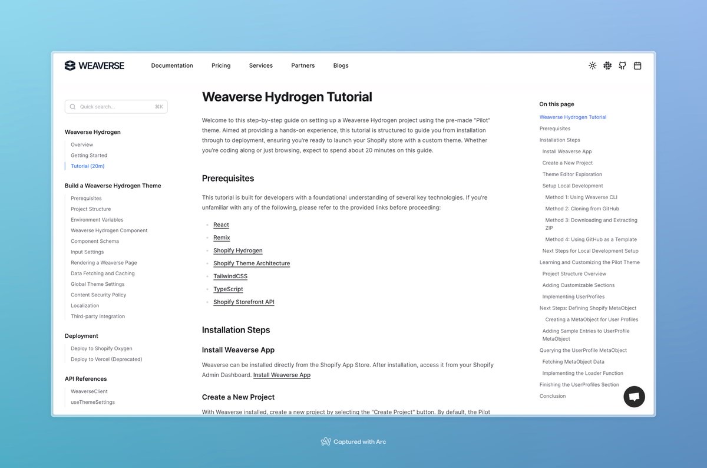Viewport: 707px width, 468px height.
Task: Open Deploy to Vercel (Deprecated)
Action: click(x=107, y=359)
